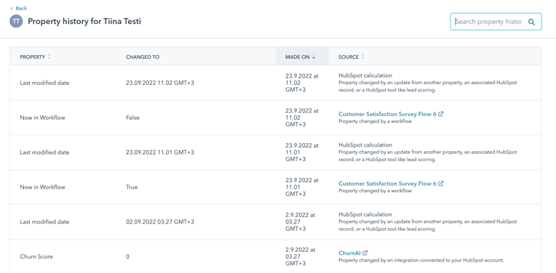
Task: Click the 'True' changed-to value
Action: click(132, 187)
